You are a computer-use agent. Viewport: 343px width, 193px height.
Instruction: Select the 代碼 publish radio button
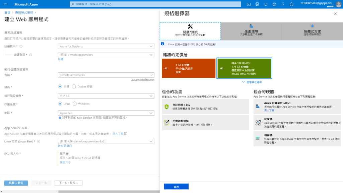coord(60,87)
